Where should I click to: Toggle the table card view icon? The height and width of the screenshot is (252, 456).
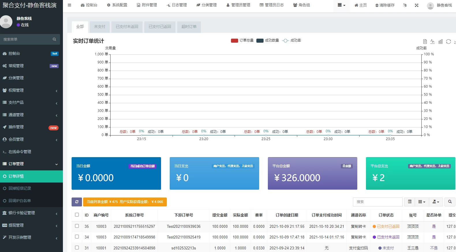(410, 202)
